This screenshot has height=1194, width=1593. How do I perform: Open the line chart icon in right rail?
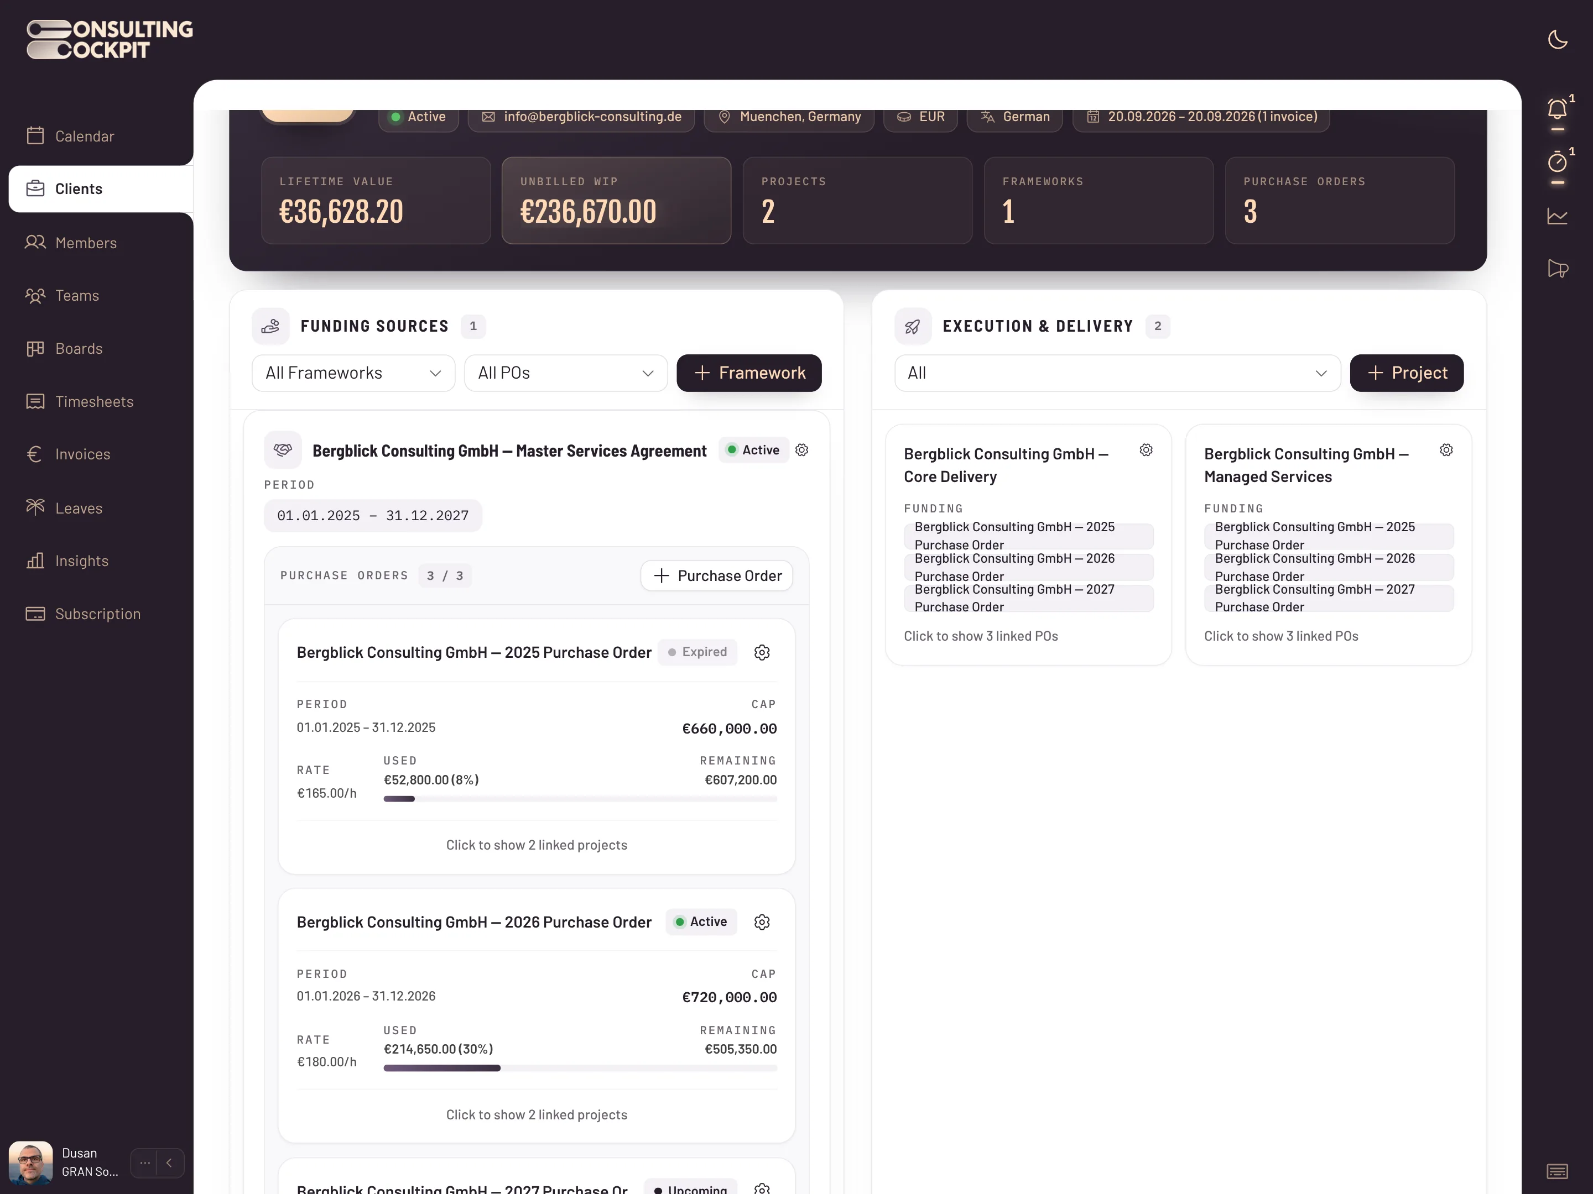(x=1557, y=216)
